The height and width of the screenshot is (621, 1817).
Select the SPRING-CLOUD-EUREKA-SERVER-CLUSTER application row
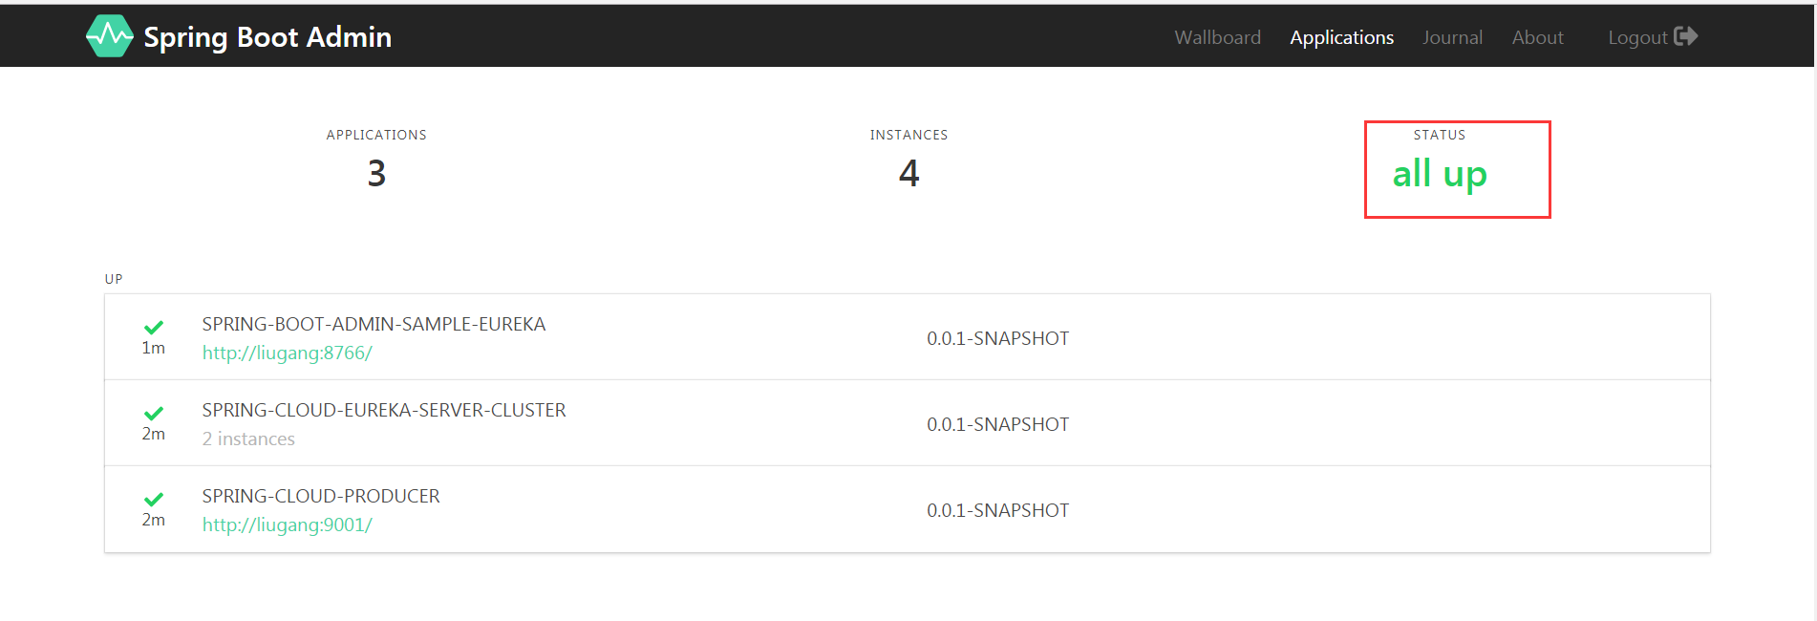pyautogui.click(x=907, y=423)
